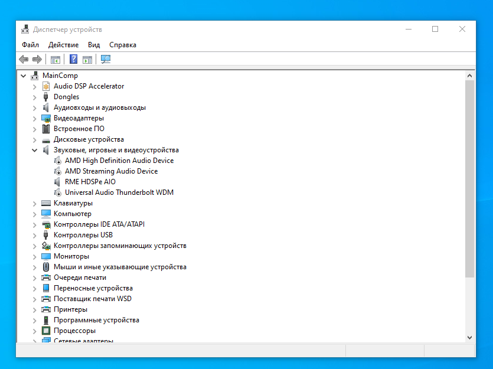Expand the Процессоры category chevron

[x=35, y=331]
